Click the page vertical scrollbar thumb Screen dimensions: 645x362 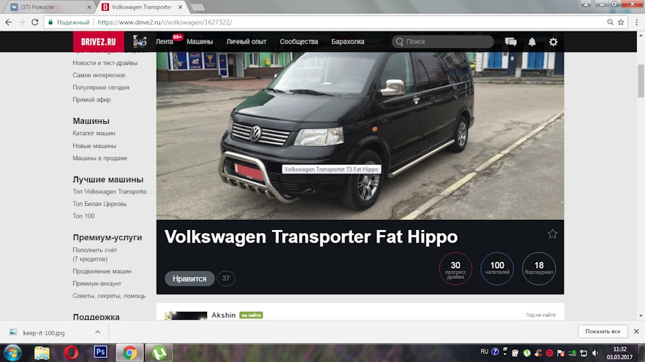point(641,81)
